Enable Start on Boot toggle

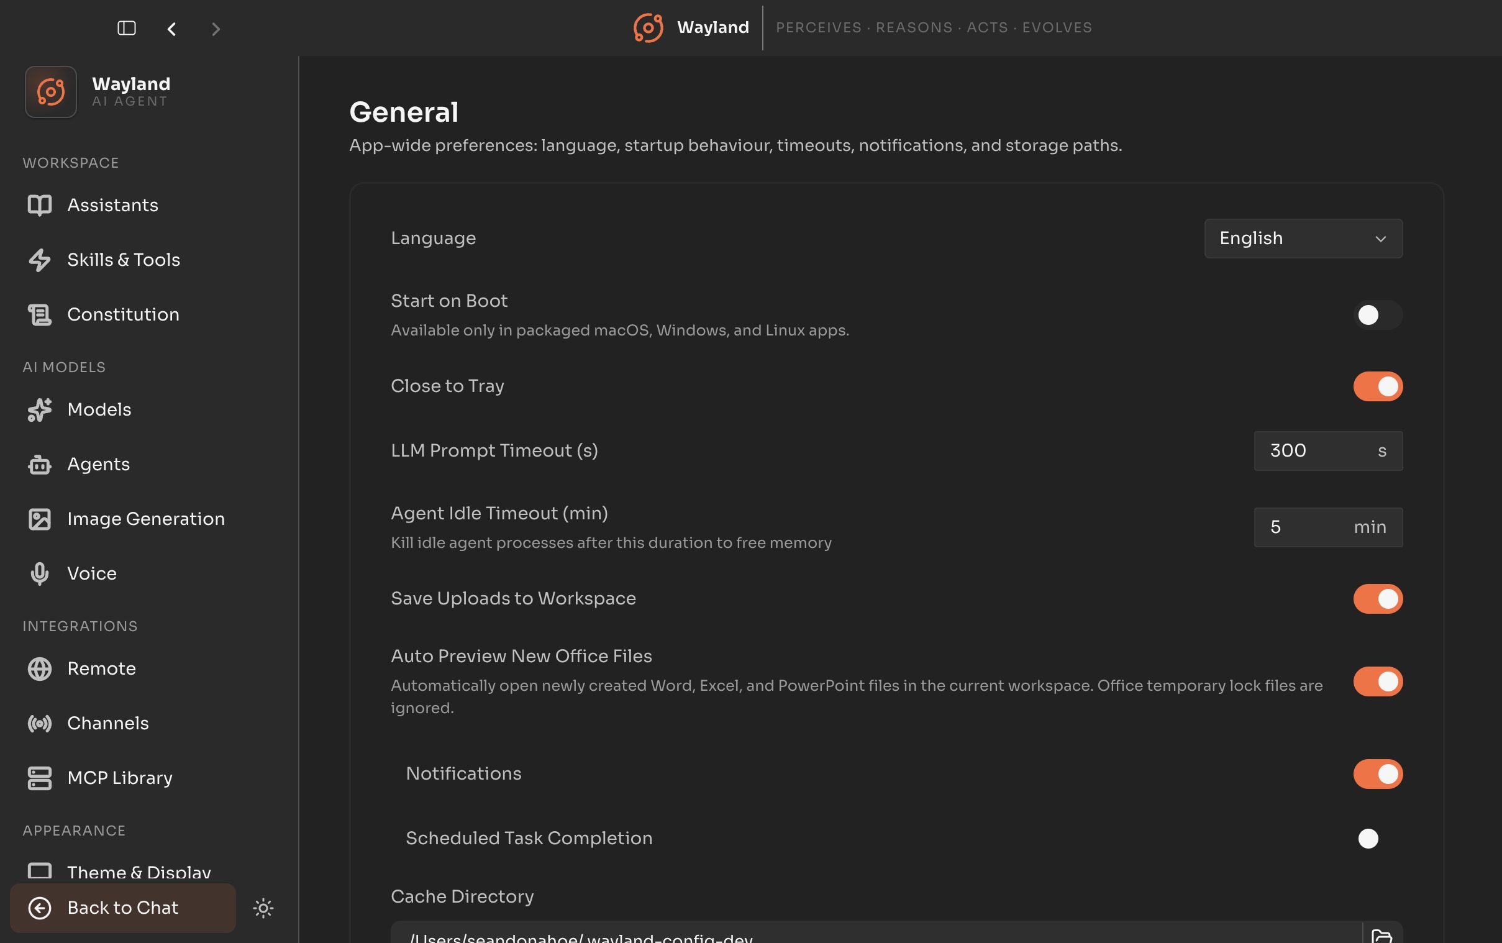click(1377, 315)
